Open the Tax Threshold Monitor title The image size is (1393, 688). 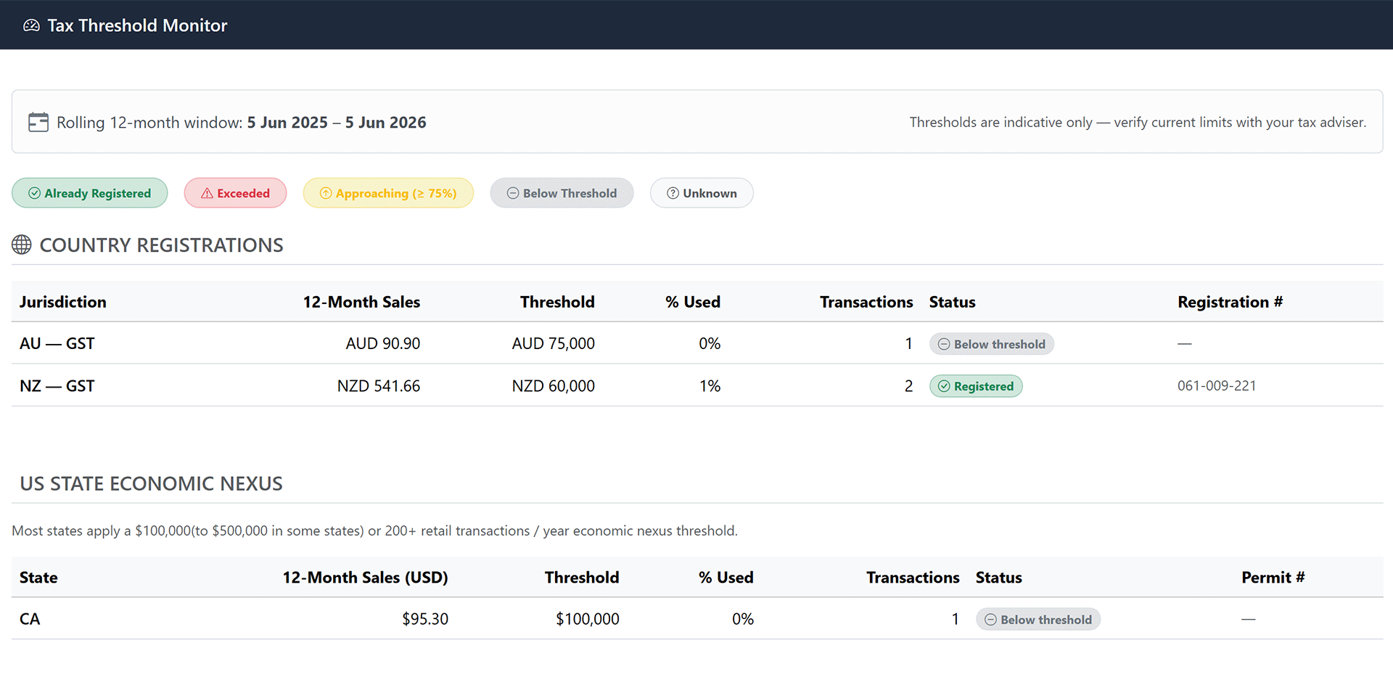click(x=137, y=25)
